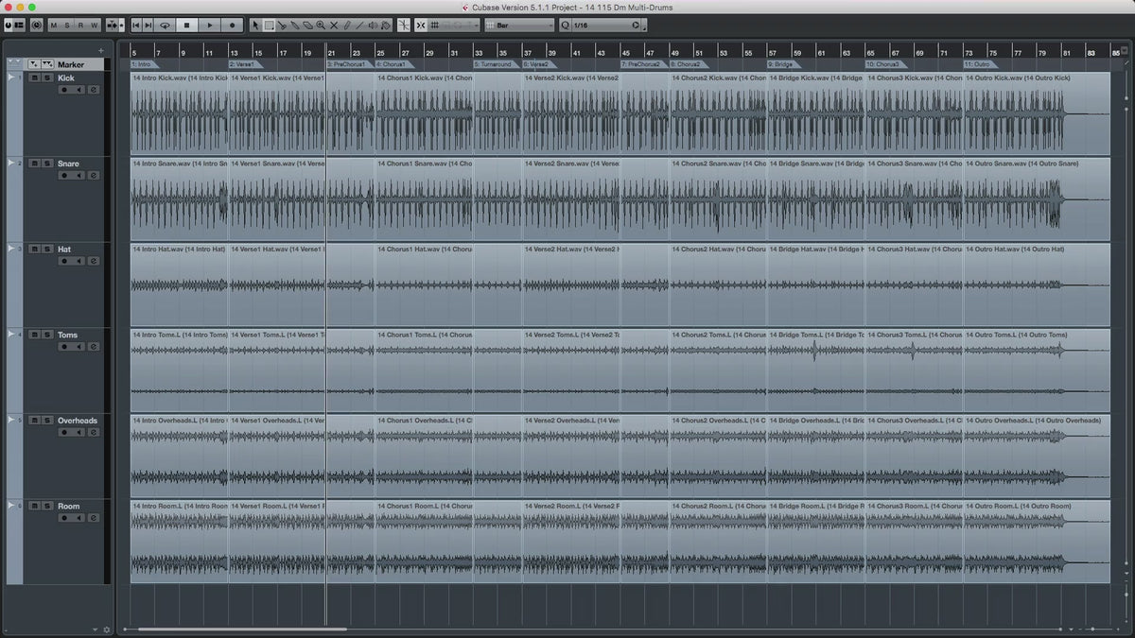The width and height of the screenshot is (1135, 638).
Task: Select the Range Selection tool
Action: (270, 26)
